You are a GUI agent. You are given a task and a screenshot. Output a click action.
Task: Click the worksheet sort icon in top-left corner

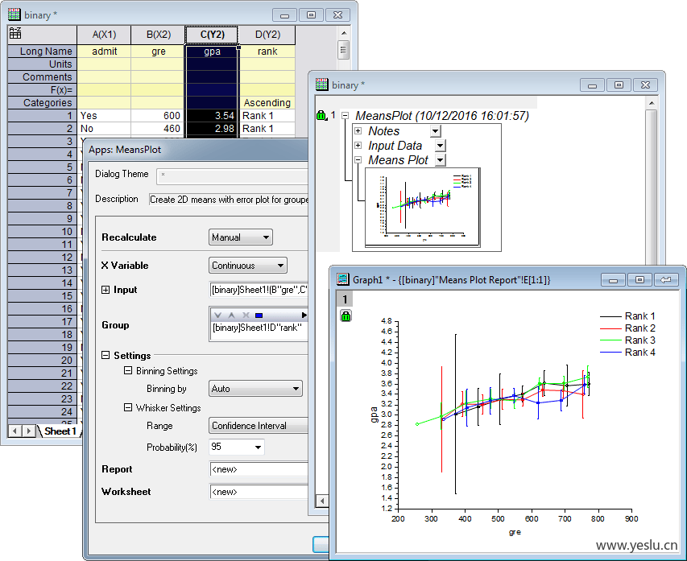click(x=15, y=34)
